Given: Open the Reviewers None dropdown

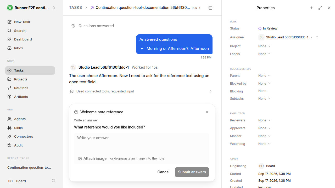Looking at the screenshot, I should [x=264, y=120].
